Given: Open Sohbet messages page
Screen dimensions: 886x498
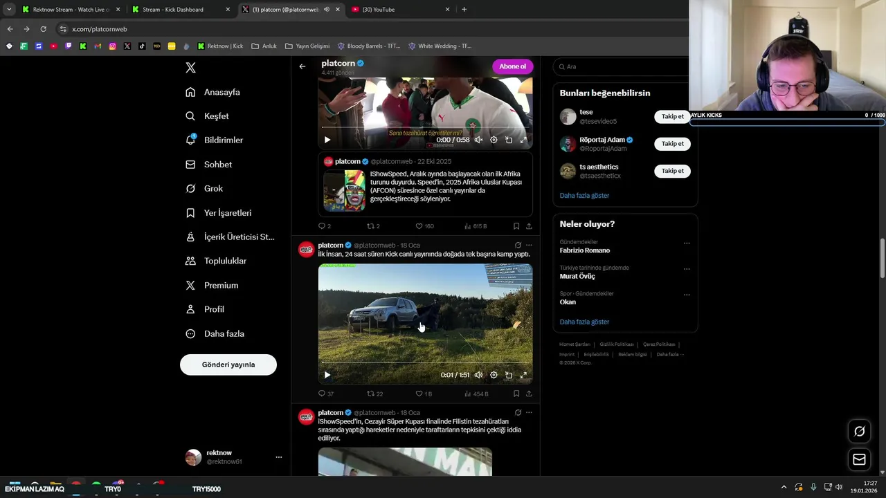Looking at the screenshot, I should tap(209, 165).
